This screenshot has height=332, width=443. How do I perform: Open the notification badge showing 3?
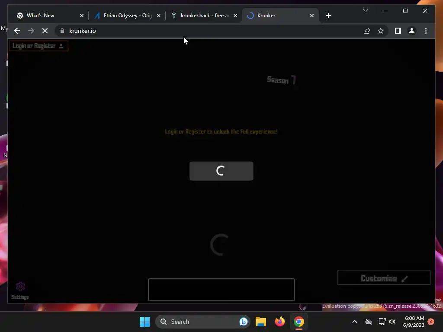[x=430, y=322]
